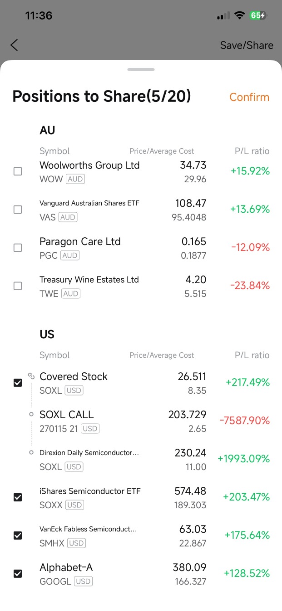
Task: Confirm the positions to share
Action: point(249,97)
